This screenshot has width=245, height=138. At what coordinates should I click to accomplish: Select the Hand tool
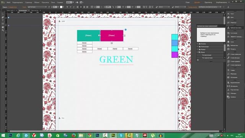(3, 27)
